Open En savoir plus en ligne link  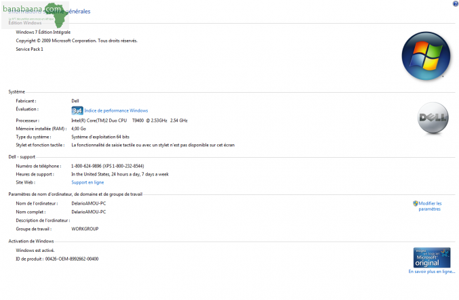(x=432, y=272)
